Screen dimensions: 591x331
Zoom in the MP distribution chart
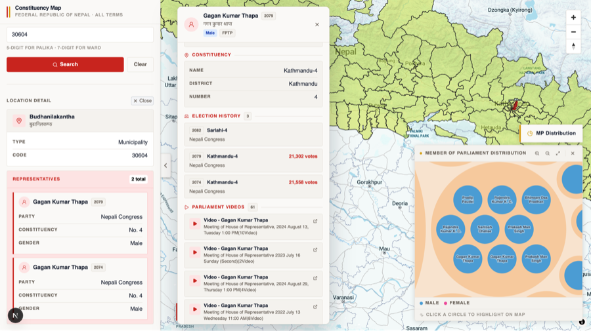(536, 153)
